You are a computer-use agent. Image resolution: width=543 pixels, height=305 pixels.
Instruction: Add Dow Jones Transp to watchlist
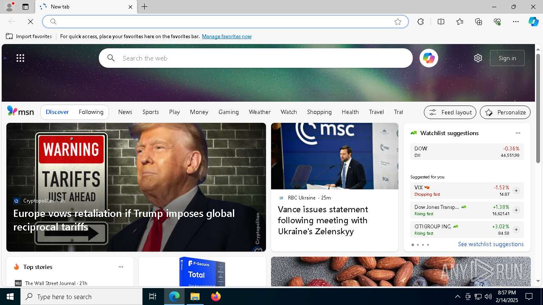(x=516, y=210)
